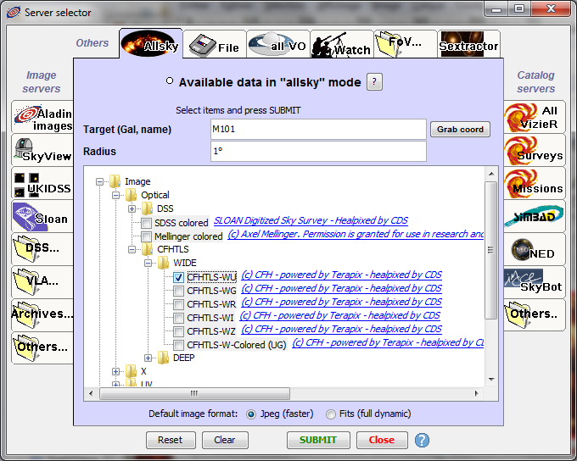Collapse the WIDE tree node
Viewport: 577px width, 461px height.
click(x=148, y=263)
